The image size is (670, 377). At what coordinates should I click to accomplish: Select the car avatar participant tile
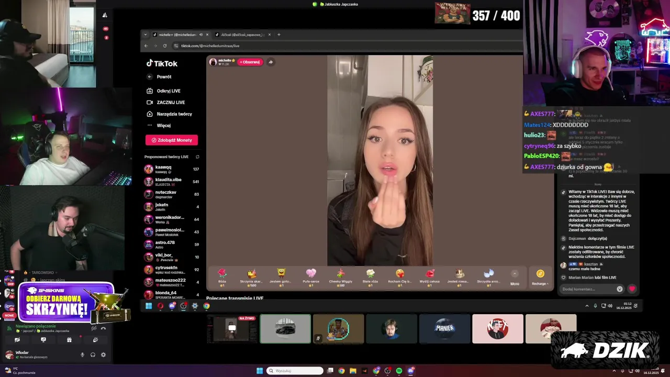tap(285, 329)
